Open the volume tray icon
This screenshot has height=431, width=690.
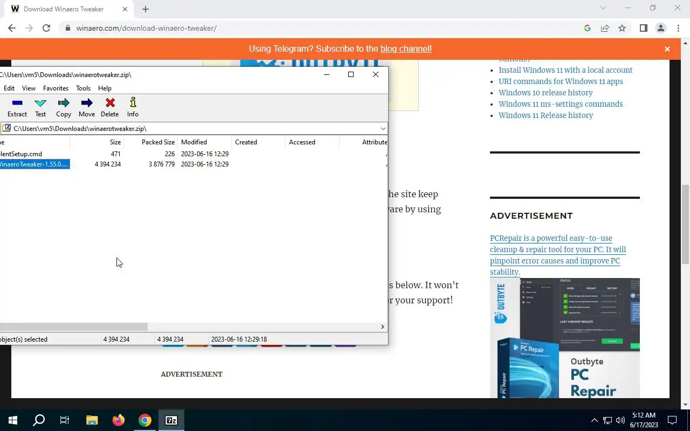pyautogui.click(x=620, y=420)
